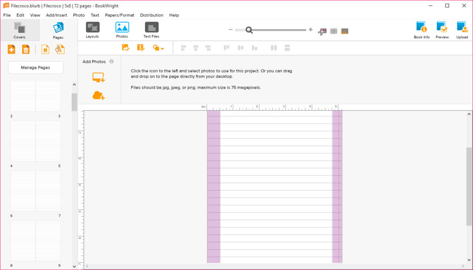Click the zoom slider handle
The width and height of the screenshot is (473, 270).
coord(249,30)
